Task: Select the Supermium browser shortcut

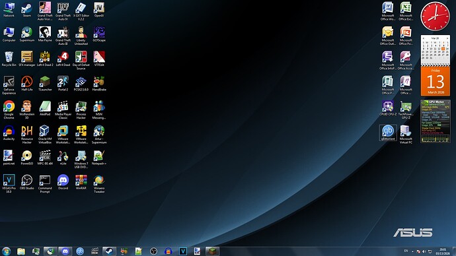Action: [x=26, y=34]
